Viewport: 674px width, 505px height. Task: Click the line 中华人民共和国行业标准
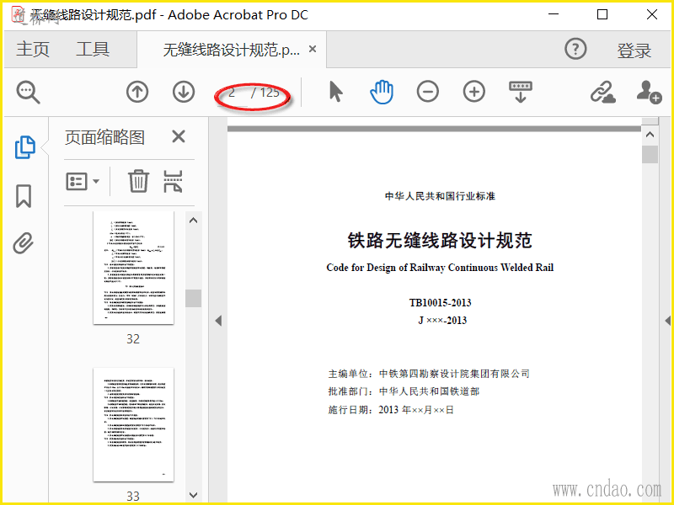(440, 196)
